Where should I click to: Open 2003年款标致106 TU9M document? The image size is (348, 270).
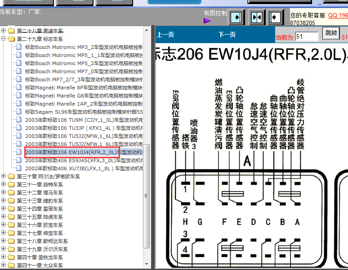click(84, 120)
